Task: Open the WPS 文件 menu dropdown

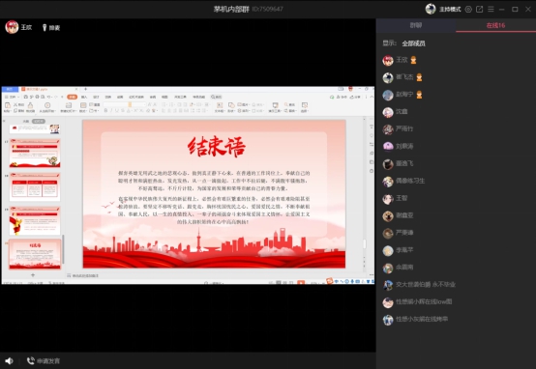Action: [14, 97]
